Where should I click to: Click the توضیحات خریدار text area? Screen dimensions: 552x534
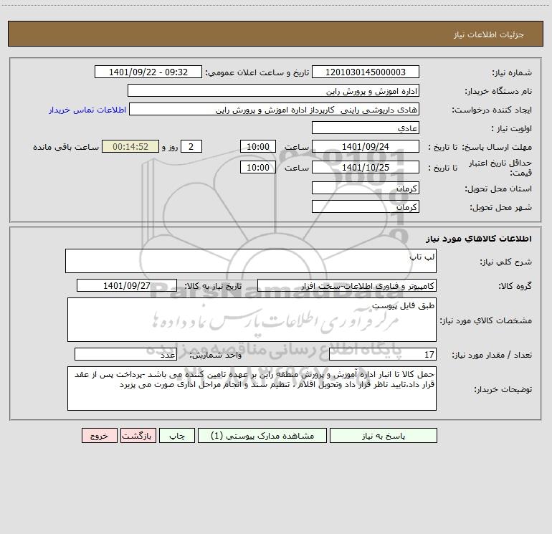click(252, 388)
